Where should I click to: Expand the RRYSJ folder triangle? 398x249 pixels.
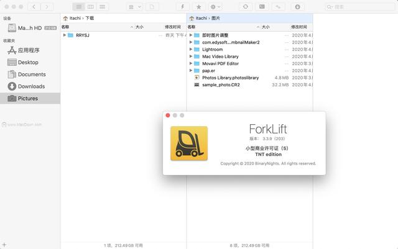tap(65, 35)
